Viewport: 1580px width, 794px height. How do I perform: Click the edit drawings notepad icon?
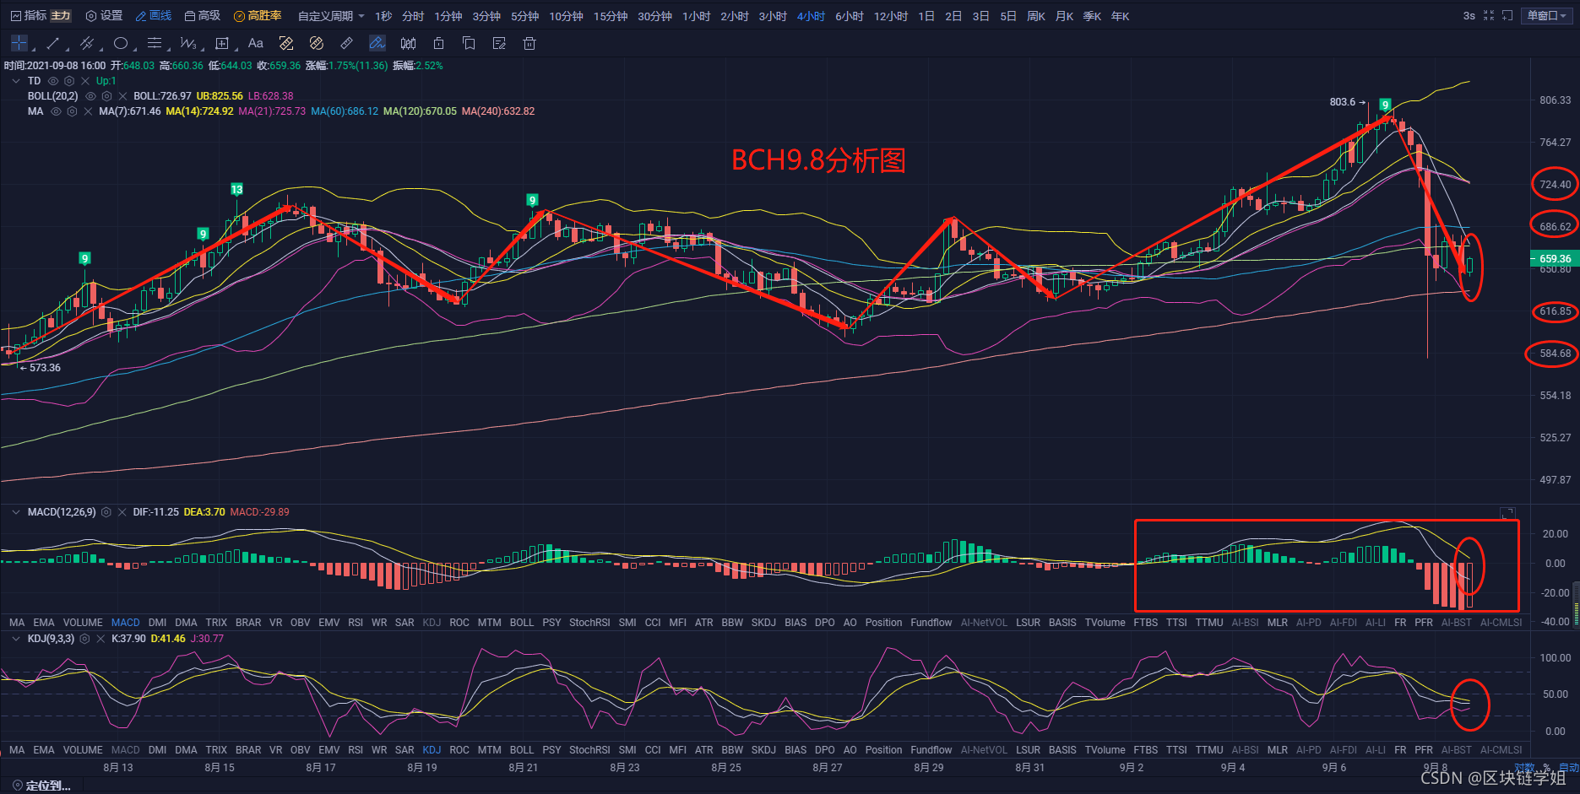pos(499,43)
